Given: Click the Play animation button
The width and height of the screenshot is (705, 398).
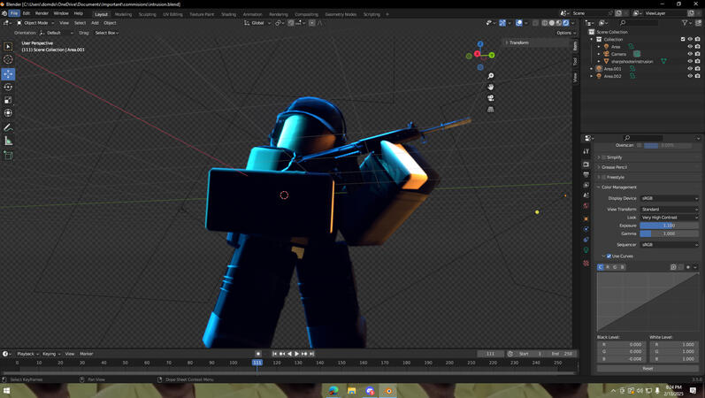Looking at the screenshot, I should click(296, 354).
